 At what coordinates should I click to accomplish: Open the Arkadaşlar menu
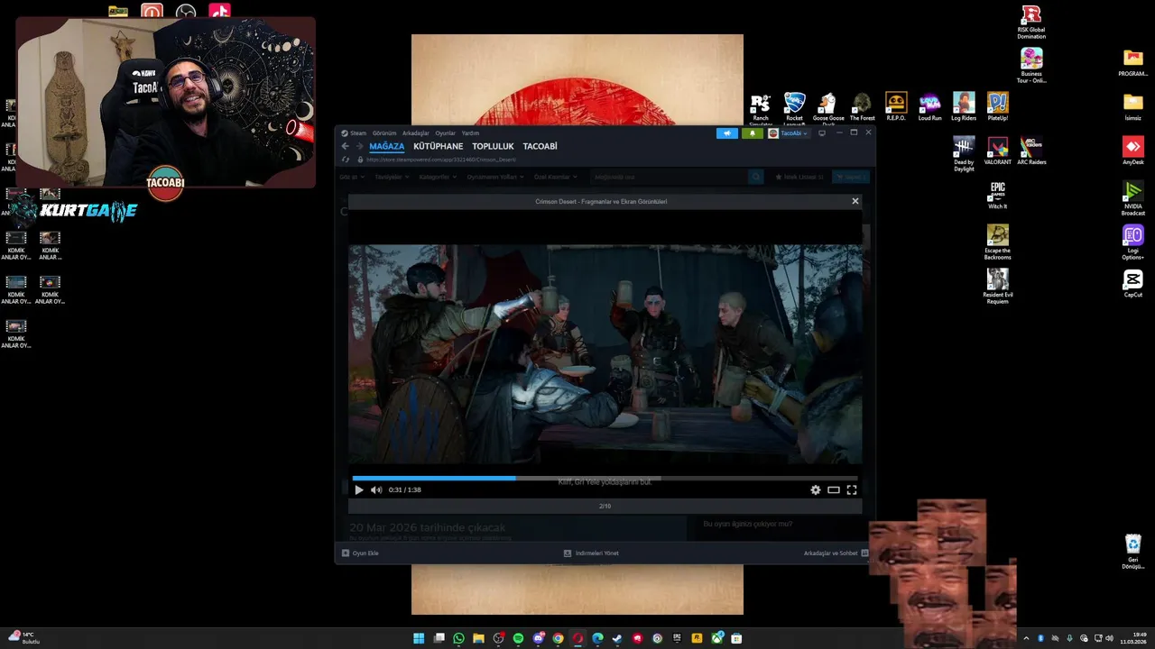416,133
